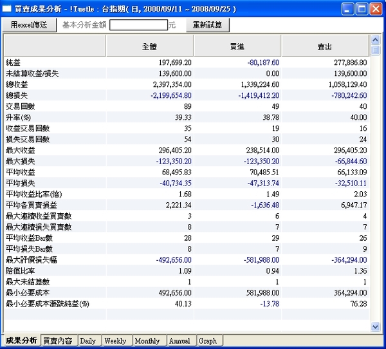Click the 升率(%) row label

(18, 117)
